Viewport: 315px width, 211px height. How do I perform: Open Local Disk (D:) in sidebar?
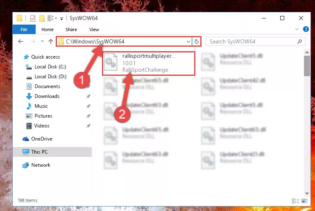46,77
